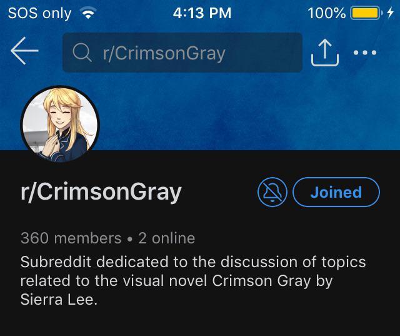Screen dimensions: 400x336
Task: Open the subreddit avatar of blonde character
Action: click(x=60, y=124)
